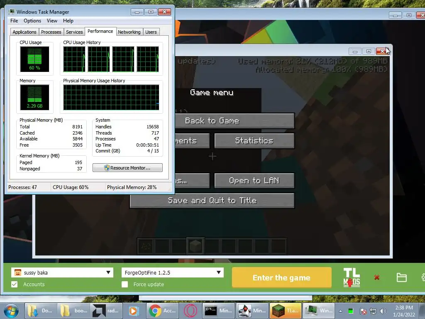Click the Total physical memory value 8191
The width and height of the screenshot is (425, 319).
pos(77,127)
